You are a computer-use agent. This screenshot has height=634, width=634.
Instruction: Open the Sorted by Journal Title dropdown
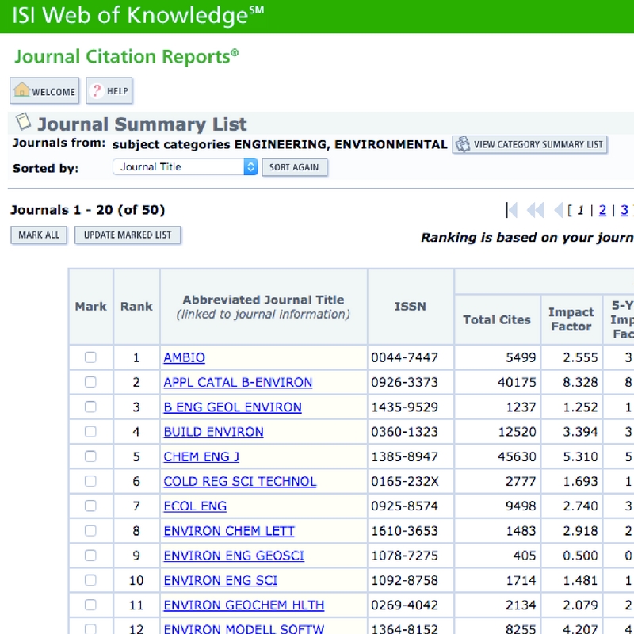pyautogui.click(x=186, y=167)
